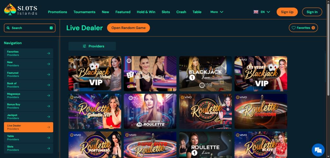
Task: Click the heart icon in Favorites
Action: tap(294, 28)
